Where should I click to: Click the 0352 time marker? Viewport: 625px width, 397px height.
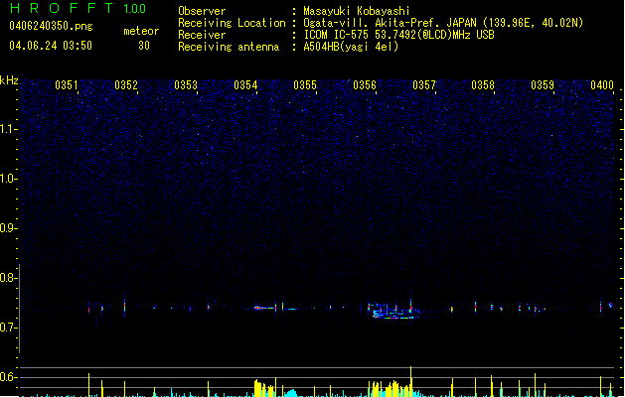pyautogui.click(x=126, y=85)
